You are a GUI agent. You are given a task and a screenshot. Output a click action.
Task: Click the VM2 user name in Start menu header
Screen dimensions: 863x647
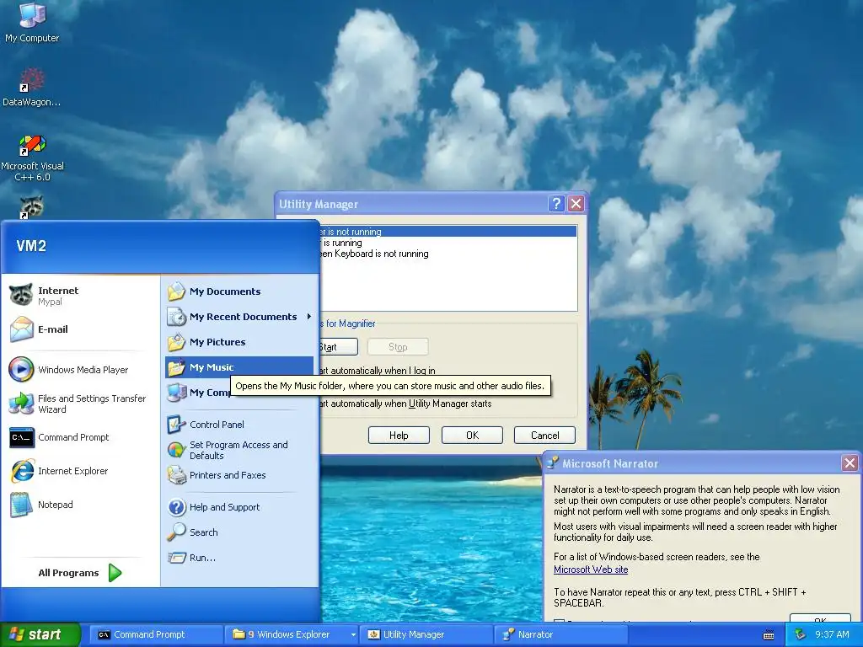(31, 246)
